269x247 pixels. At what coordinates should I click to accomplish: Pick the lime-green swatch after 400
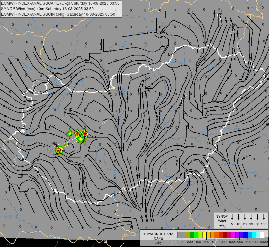[x=200, y=235]
